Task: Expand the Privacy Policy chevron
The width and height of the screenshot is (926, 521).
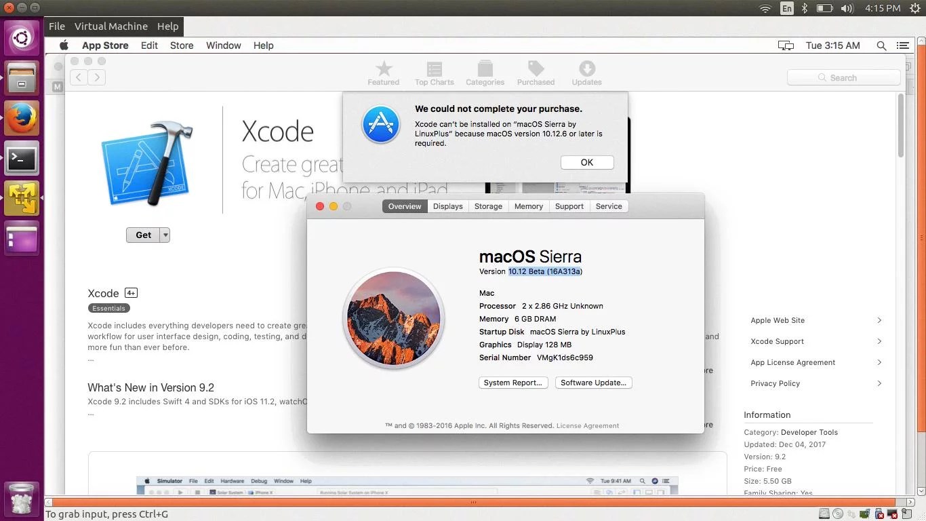Action: tap(879, 383)
